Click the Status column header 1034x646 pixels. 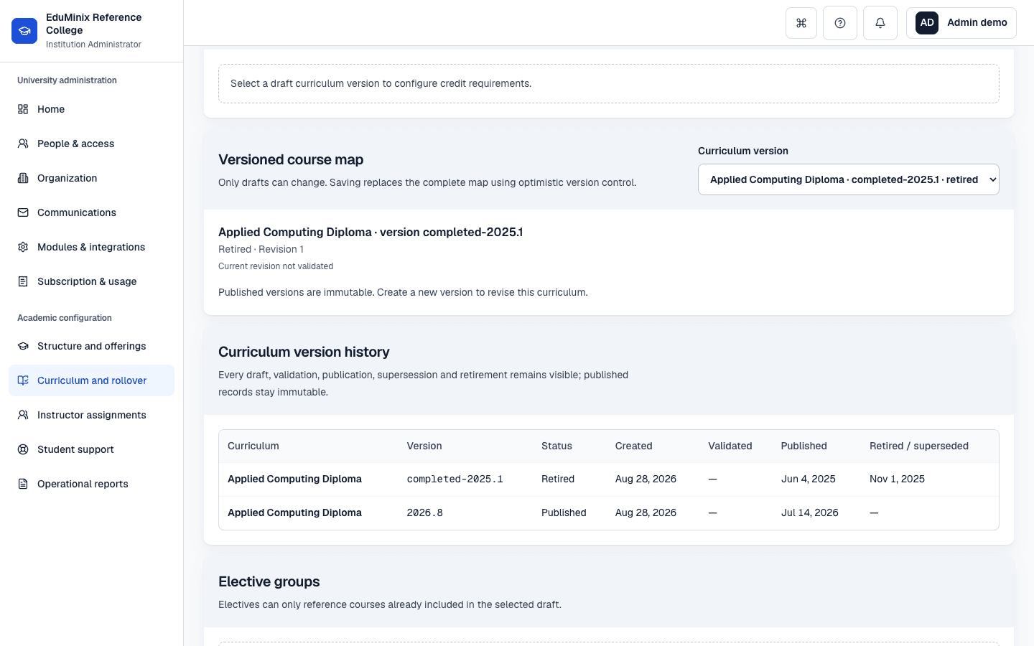tap(556, 446)
